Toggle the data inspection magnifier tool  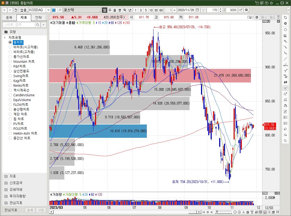click(x=285, y=88)
